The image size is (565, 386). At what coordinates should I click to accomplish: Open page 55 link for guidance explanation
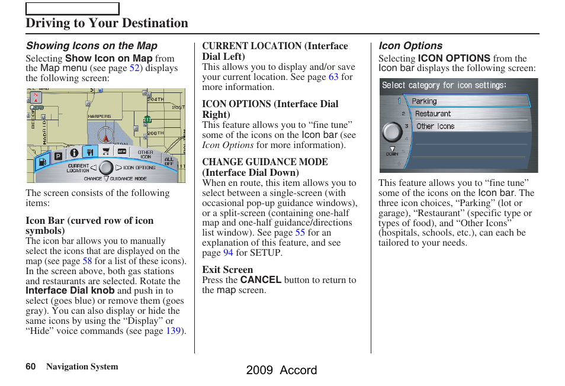pos(300,233)
